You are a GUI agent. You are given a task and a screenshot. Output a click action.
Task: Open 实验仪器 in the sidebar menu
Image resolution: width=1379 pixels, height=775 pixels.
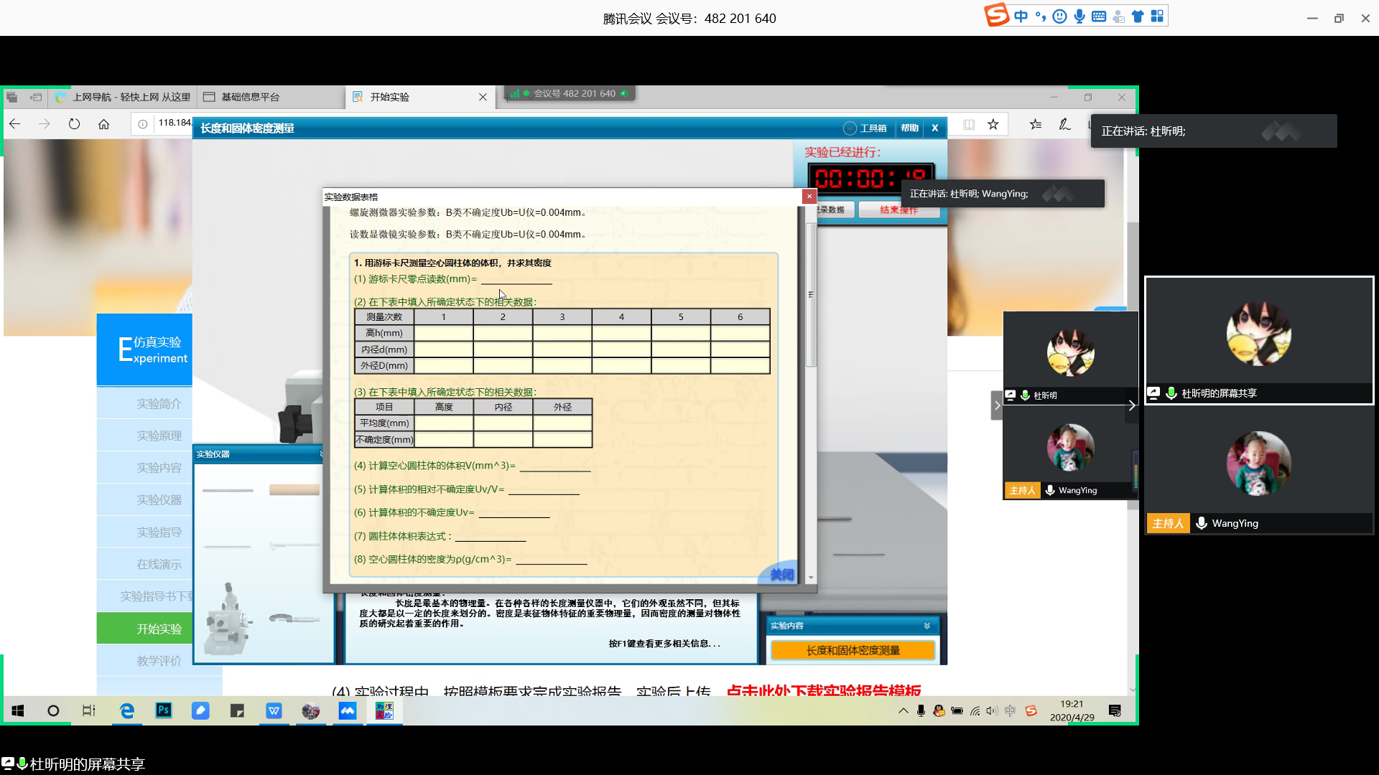pos(159,499)
